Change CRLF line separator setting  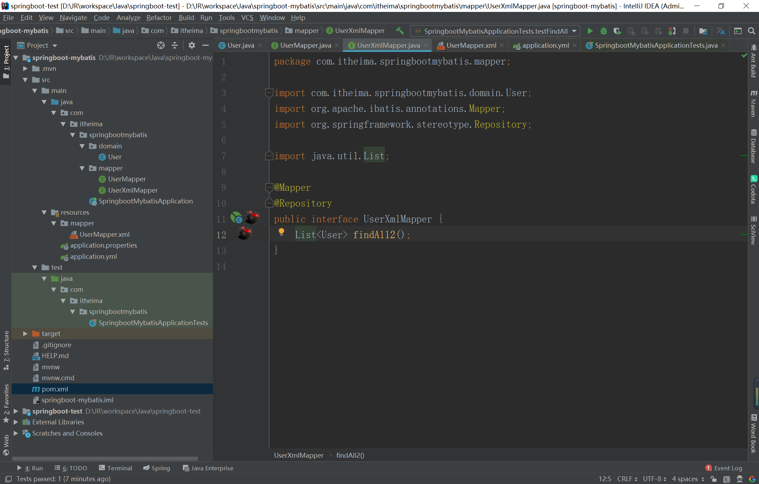pyautogui.click(x=627, y=479)
